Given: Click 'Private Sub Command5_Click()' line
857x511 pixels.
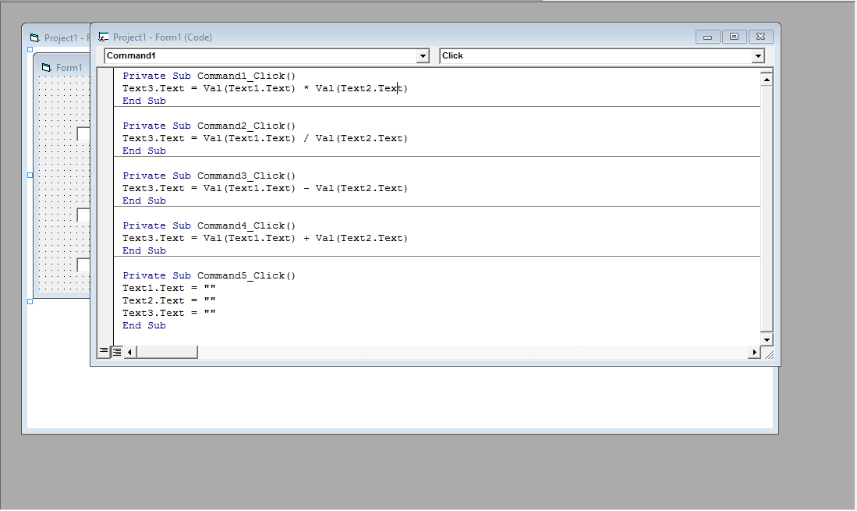Looking at the screenshot, I should (x=209, y=276).
